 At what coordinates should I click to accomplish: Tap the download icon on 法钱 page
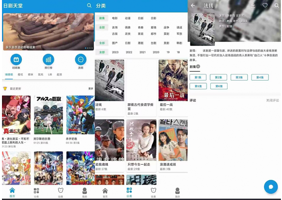click(253, 6)
